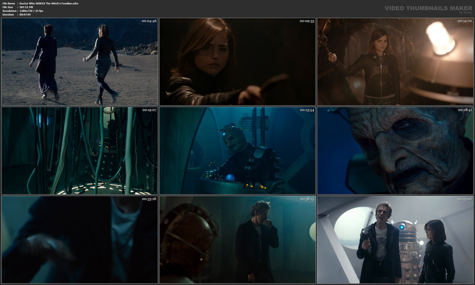Screen dimensions: 475x285
Task: Click the 'Duration' label
Action: (x=8, y=14)
